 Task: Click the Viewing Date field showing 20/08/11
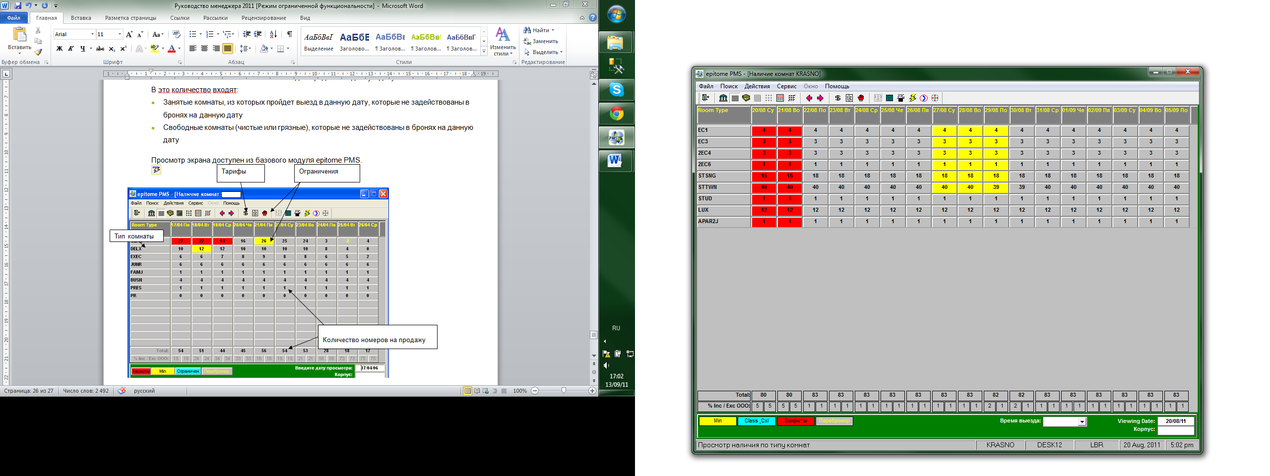(1176, 421)
